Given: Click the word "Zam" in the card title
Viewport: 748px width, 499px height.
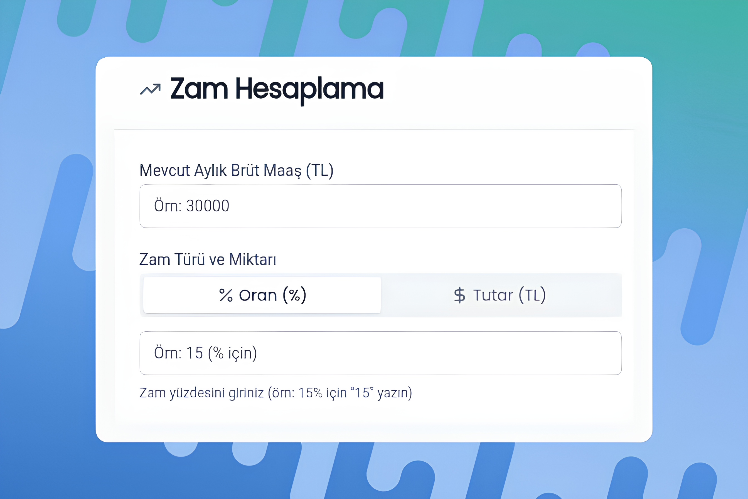Looking at the screenshot, I should click(x=199, y=89).
